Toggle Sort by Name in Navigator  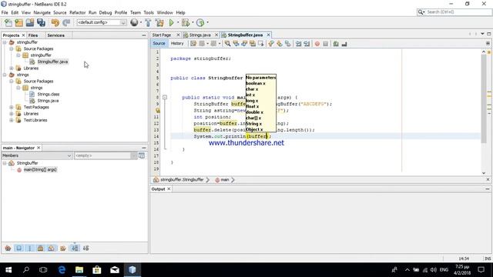click(x=75, y=248)
